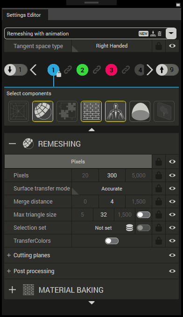
Task: Enable Max triangle size switch
Action: (x=143, y=215)
